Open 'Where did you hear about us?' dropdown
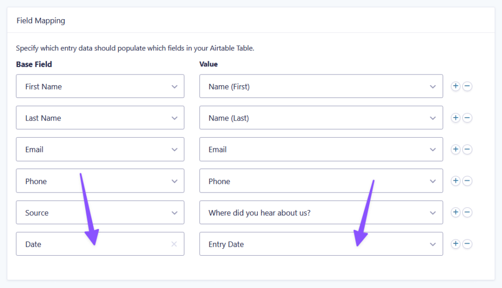 click(x=321, y=213)
